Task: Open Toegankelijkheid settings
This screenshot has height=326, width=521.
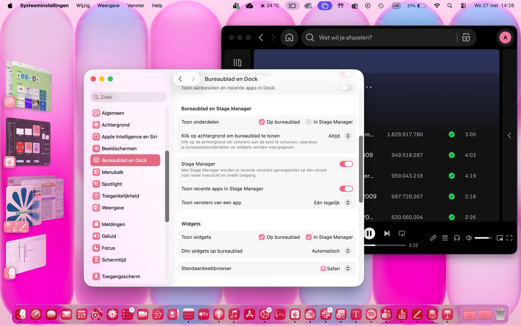Action: 125,196
